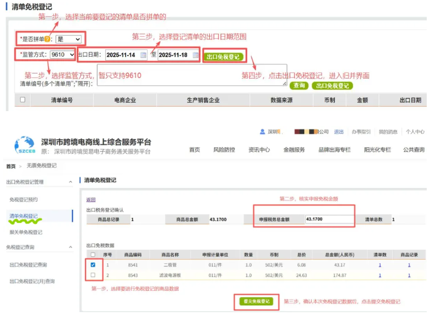Uncheck the 二极管 product row checkbox
Image resolution: width=428 pixels, height=314 pixels.
click(x=93, y=265)
